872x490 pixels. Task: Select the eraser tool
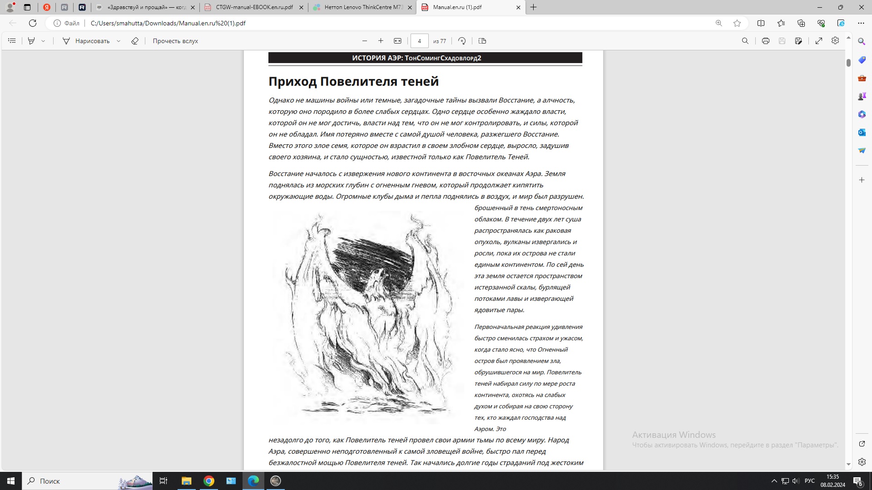click(135, 41)
